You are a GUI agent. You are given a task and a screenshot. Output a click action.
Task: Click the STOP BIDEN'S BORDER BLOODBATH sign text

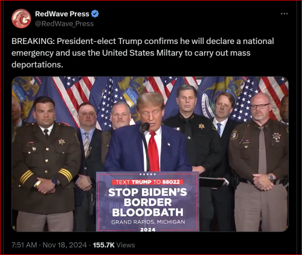(x=148, y=202)
